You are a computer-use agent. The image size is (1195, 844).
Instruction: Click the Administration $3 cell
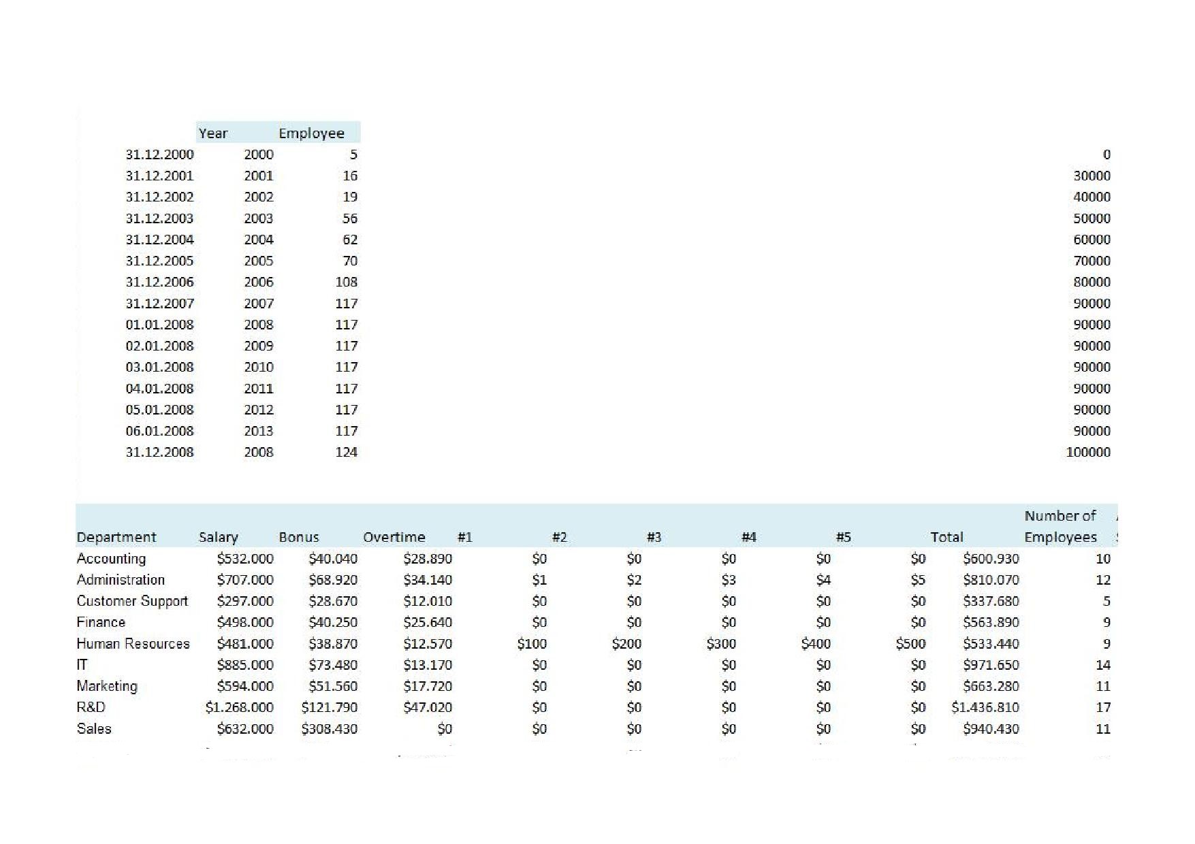pos(729,580)
